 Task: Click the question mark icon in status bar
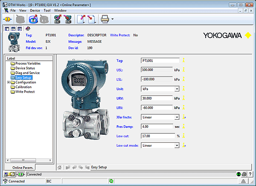(250, 174)
